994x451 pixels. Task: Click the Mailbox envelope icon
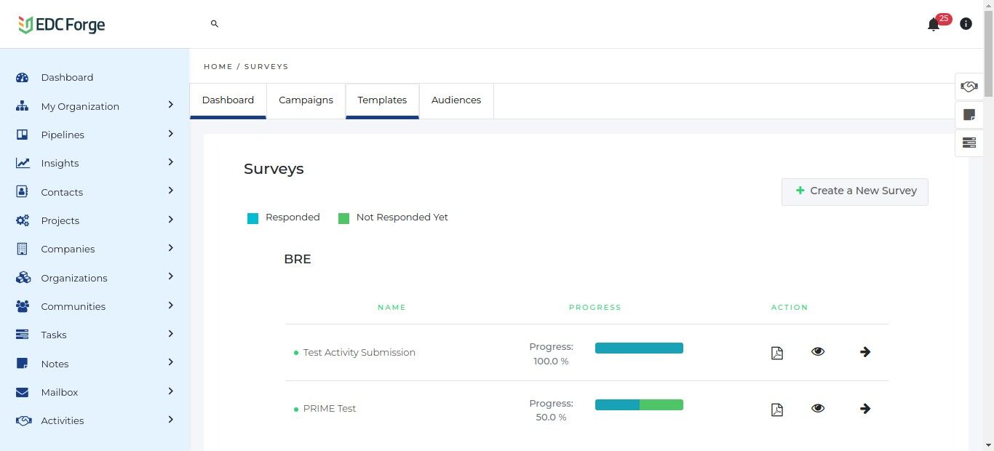pyautogui.click(x=22, y=392)
